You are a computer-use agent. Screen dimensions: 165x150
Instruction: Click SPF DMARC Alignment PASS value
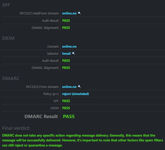66,28
